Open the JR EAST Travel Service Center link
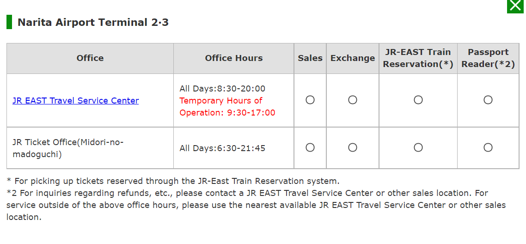 pos(75,101)
